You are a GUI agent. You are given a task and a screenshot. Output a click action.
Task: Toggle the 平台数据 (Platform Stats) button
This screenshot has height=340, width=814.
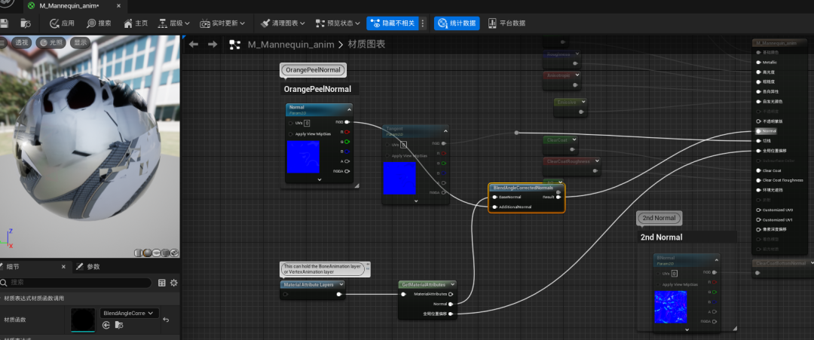point(506,23)
